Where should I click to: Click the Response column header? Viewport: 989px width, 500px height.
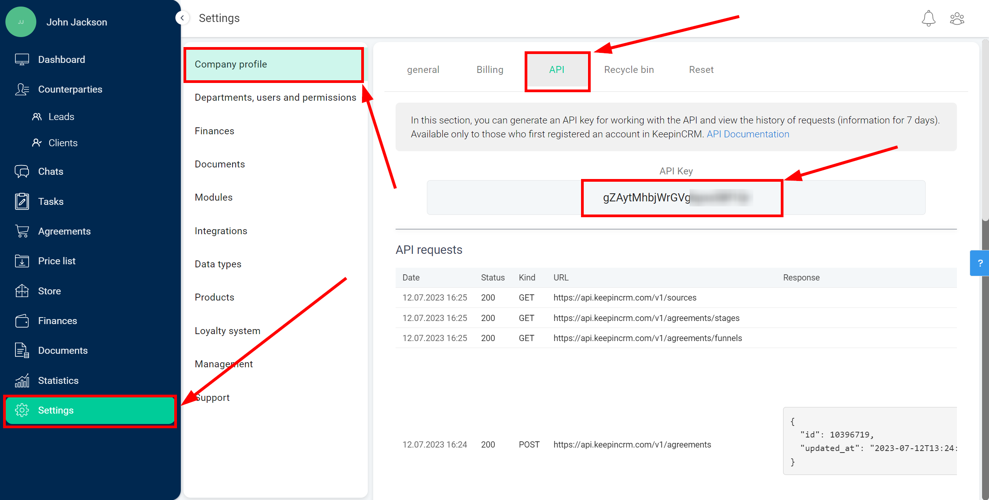click(x=801, y=277)
